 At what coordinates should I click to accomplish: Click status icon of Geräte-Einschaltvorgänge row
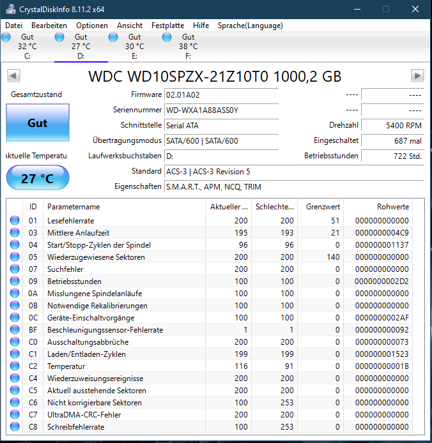15,317
